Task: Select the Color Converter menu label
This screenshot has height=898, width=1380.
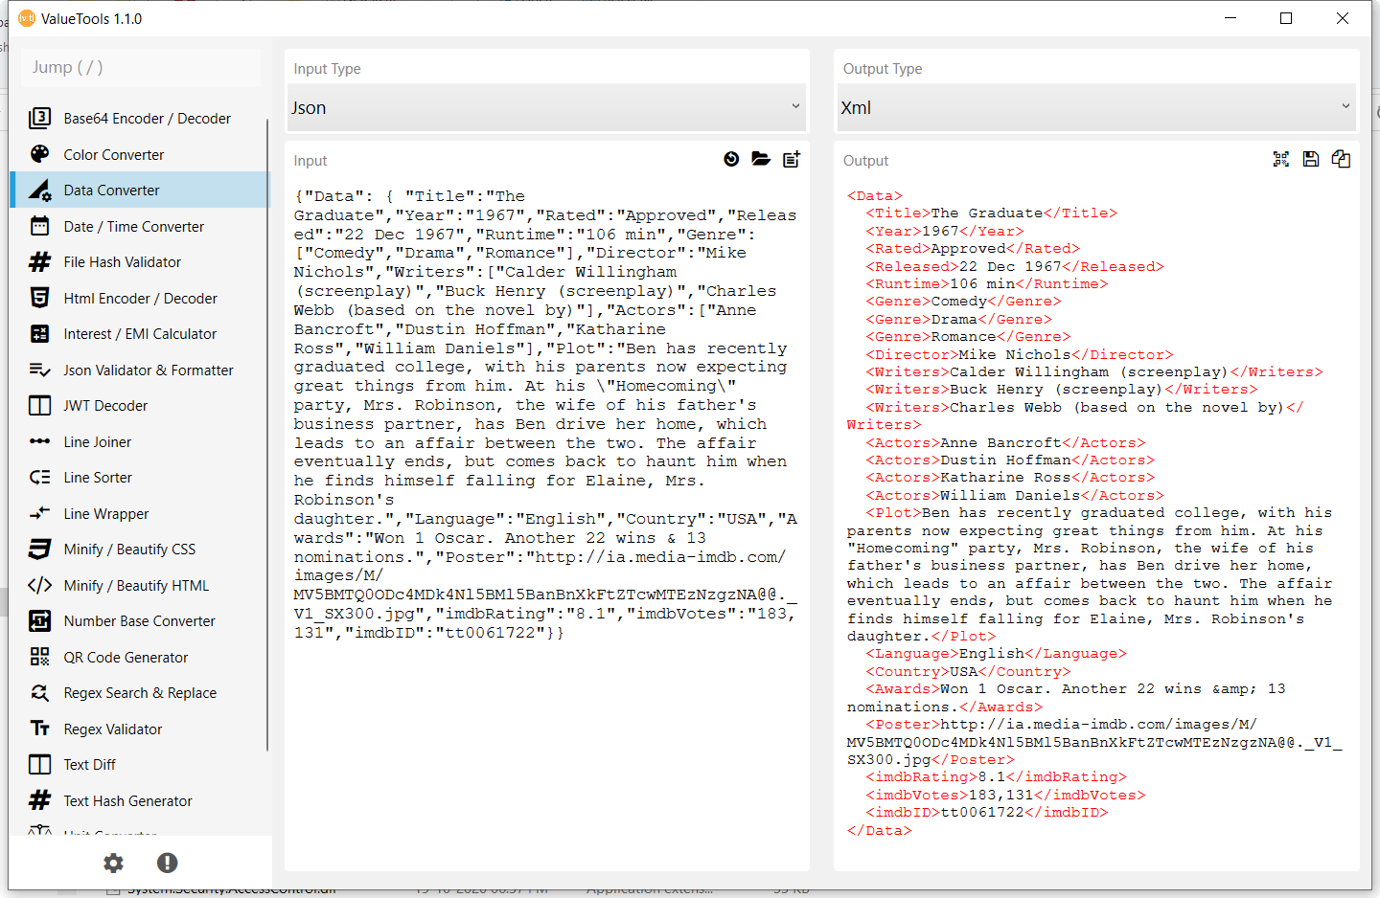Action: [x=114, y=155]
